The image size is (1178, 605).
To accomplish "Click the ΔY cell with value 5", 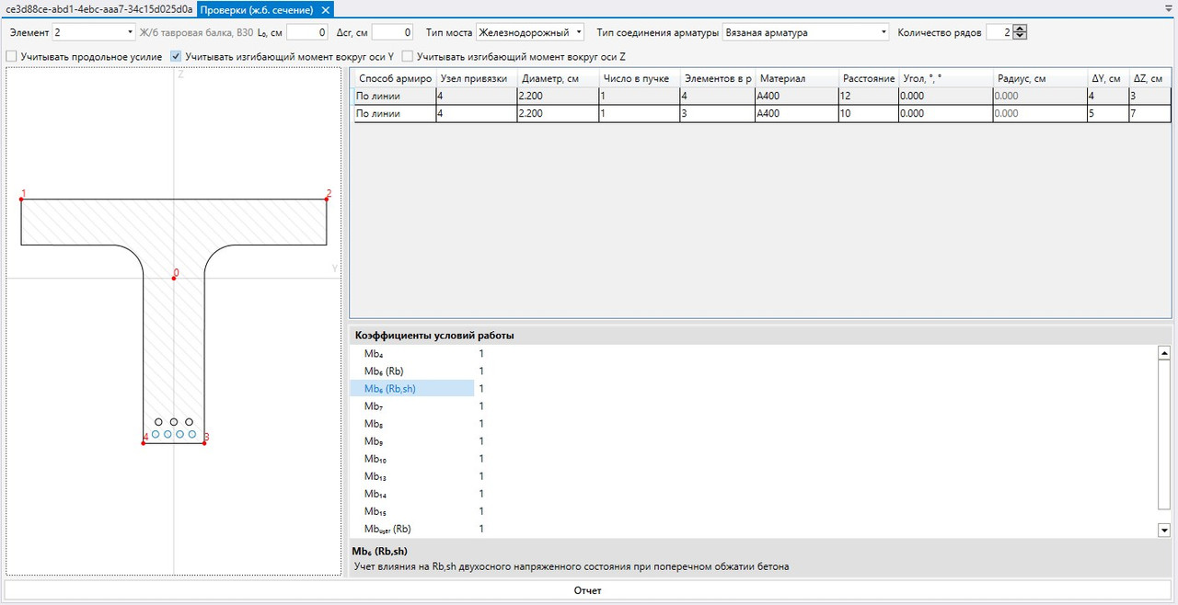I will (x=1106, y=113).
